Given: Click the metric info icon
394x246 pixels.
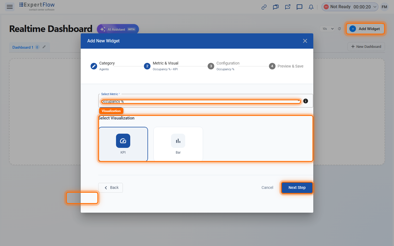Looking at the screenshot, I should (306, 101).
